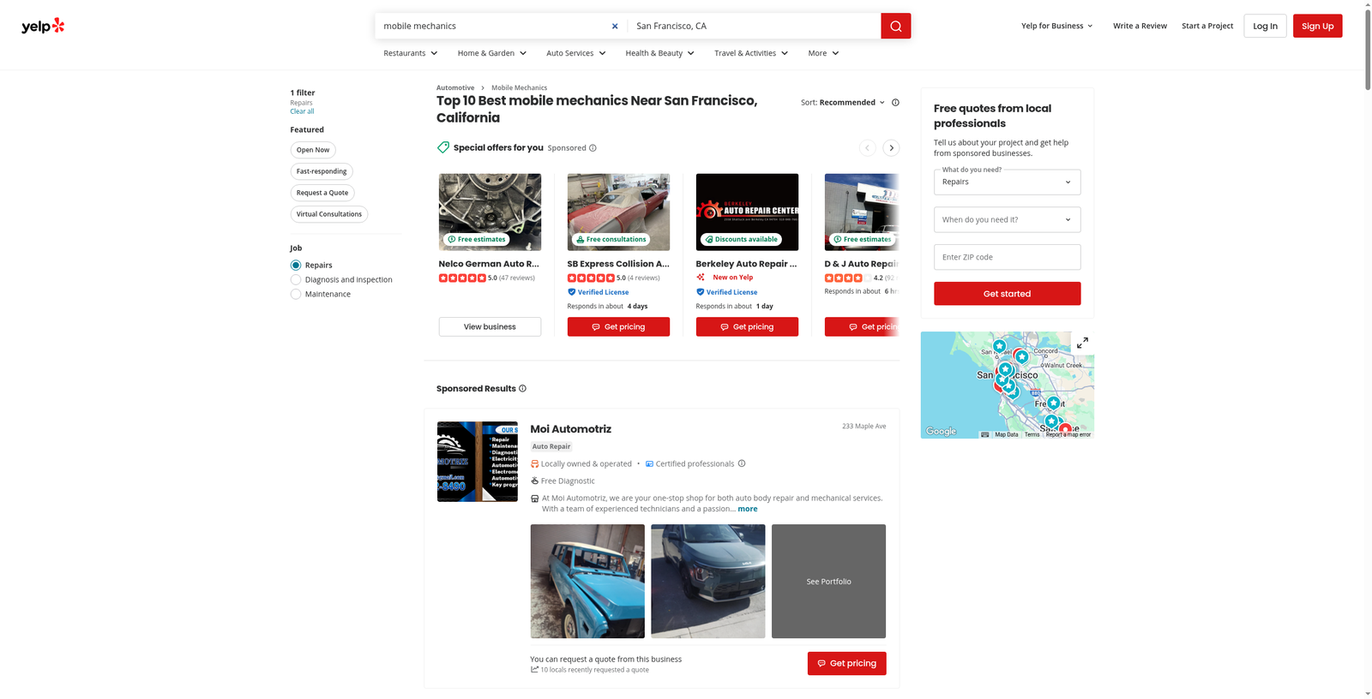Click the map pin near Fremont
The image size is (1372, 699).
[x=1054, y=403]
